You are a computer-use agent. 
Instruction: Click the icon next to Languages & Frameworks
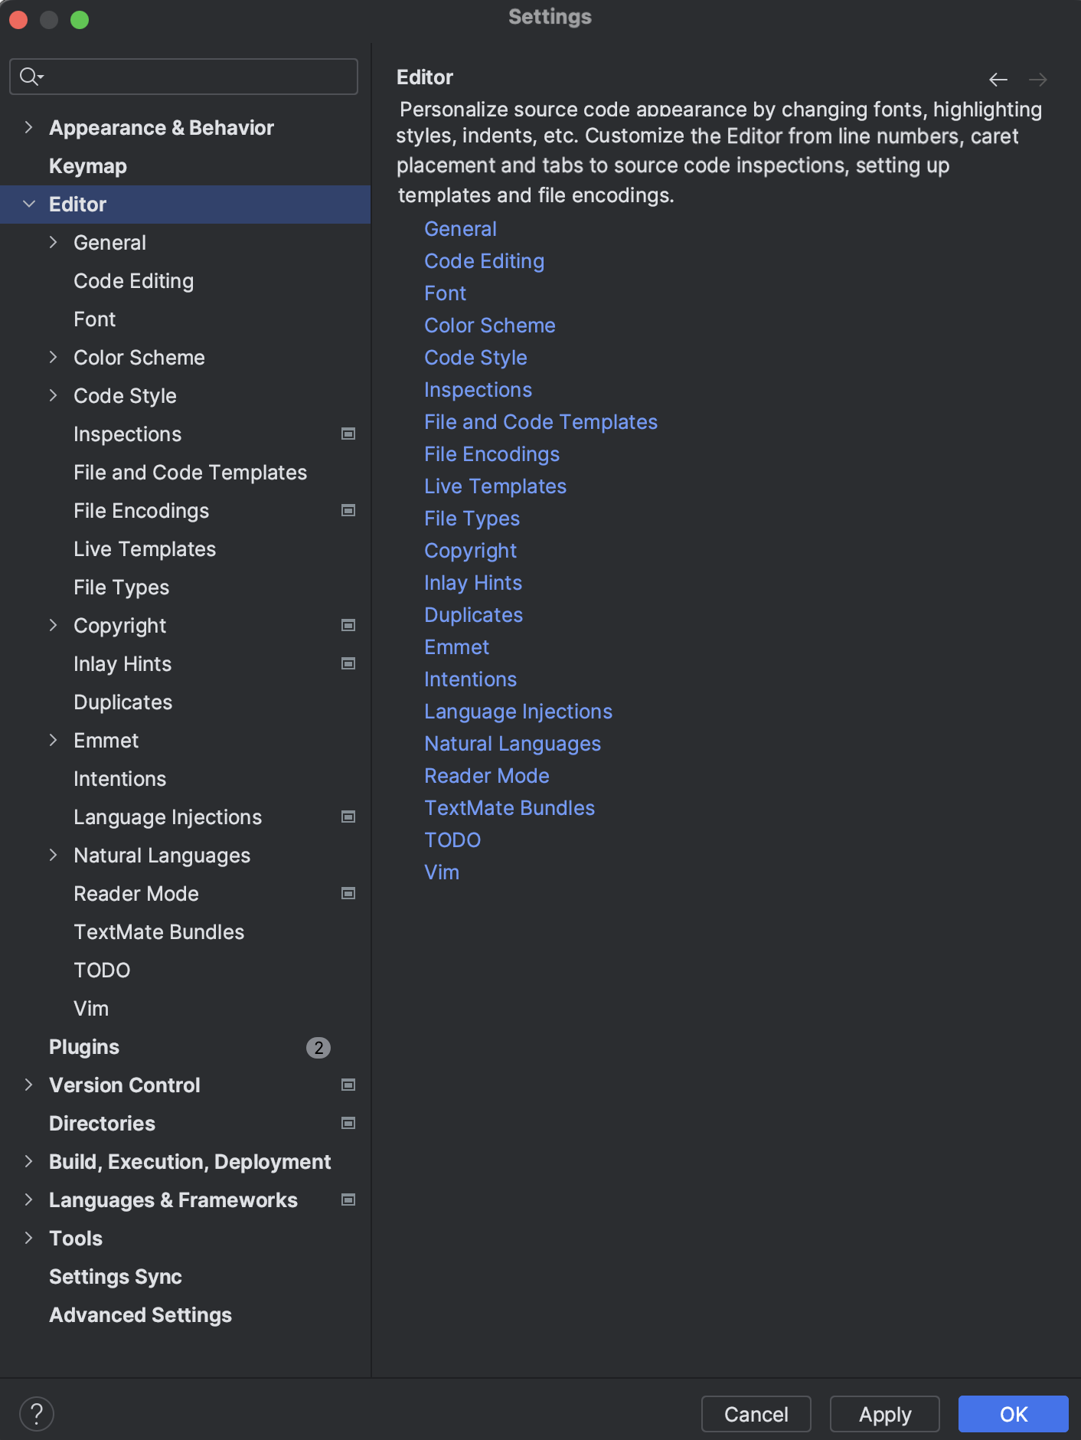pyautogui.click(x=348, y=1199)
